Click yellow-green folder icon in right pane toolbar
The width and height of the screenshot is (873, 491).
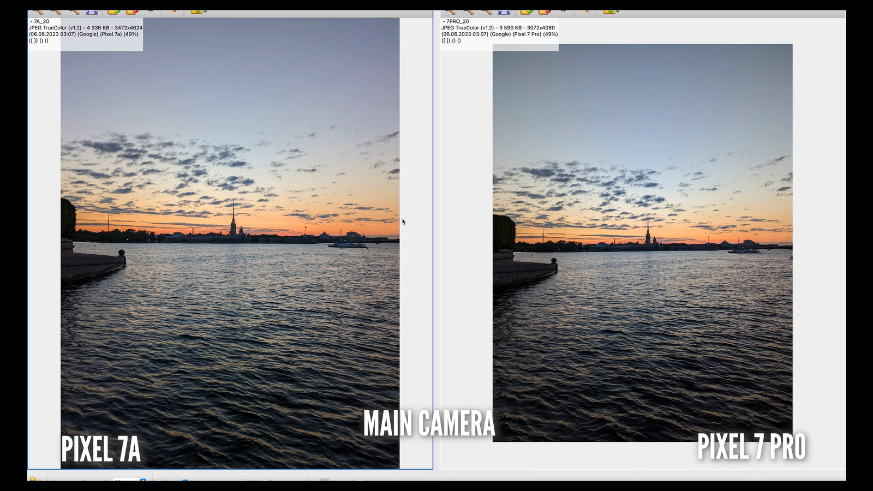(x=526, y=11)
